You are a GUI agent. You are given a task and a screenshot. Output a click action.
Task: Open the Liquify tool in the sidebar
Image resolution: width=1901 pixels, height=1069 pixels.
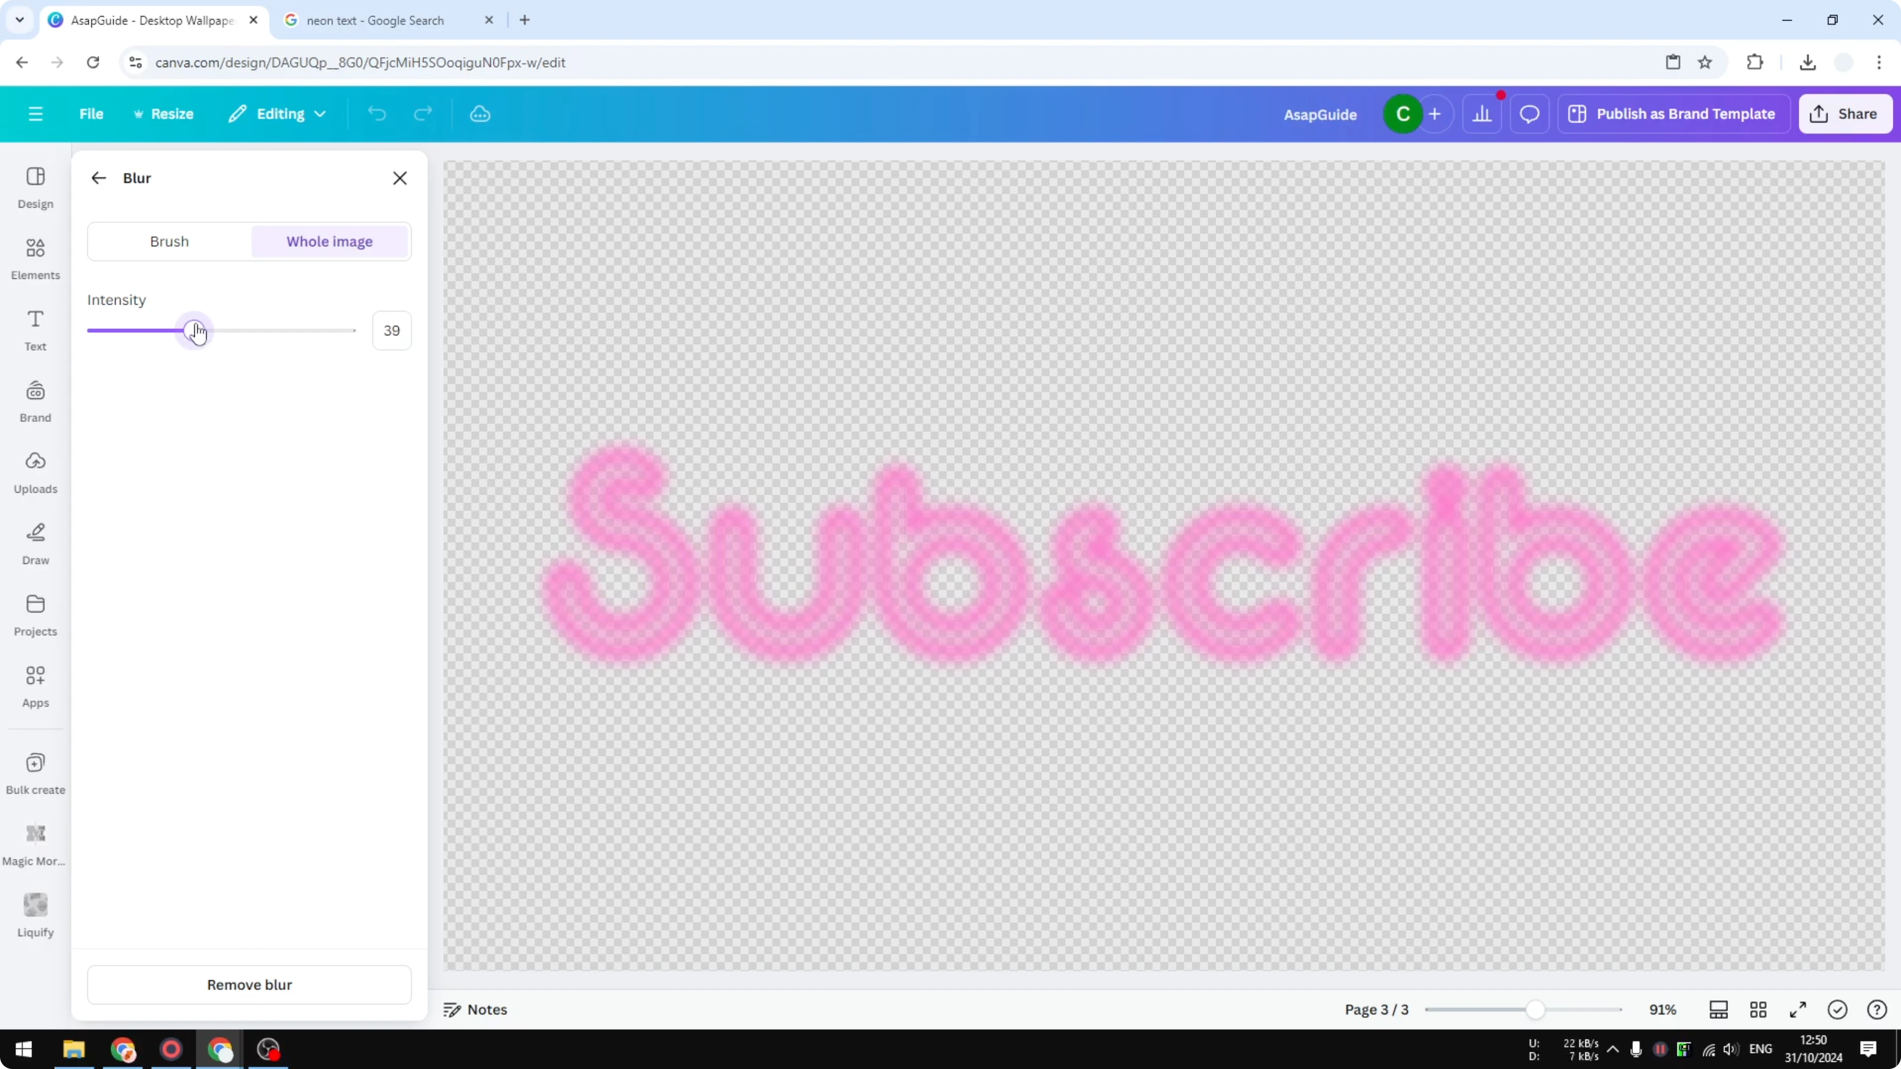click(x=35, y=915)
